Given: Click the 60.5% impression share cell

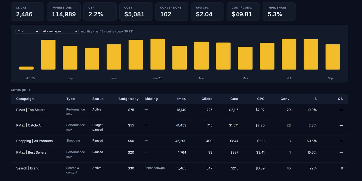Looking at the screenshot, I should pos(312,141).
